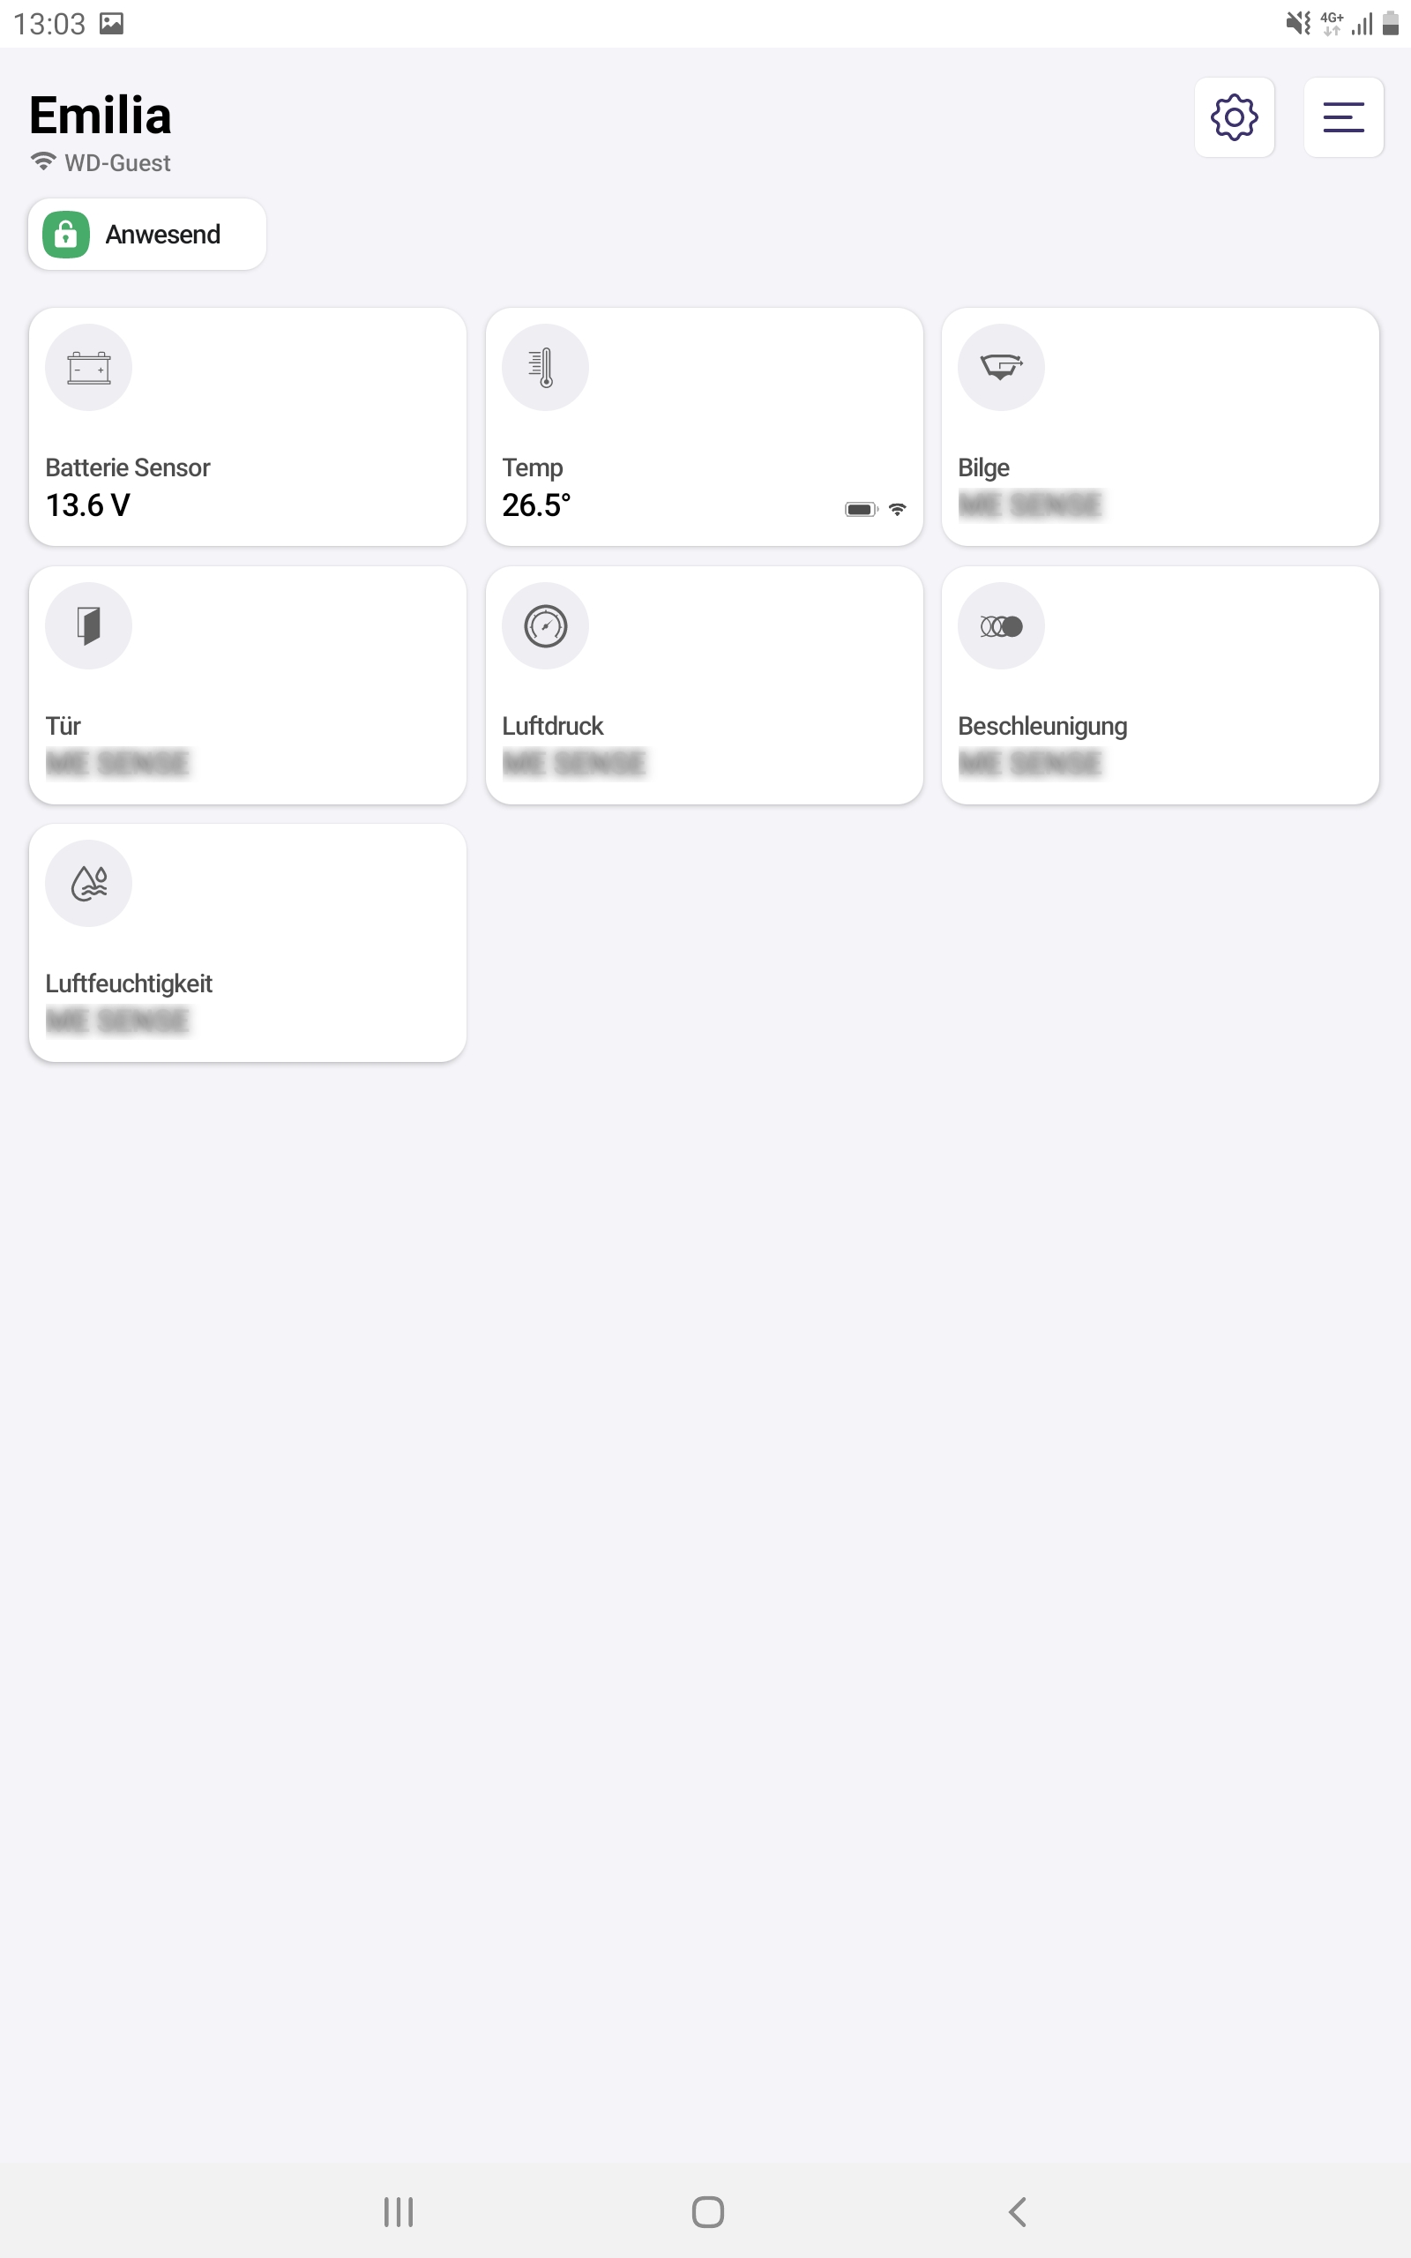
Task: Tap the Luftdruck gauge icon
Action: tap(545, 626)
